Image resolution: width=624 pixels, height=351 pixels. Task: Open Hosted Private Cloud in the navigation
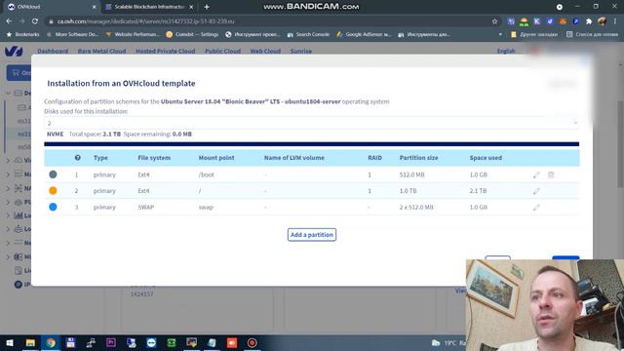click(x=165, y=51)
